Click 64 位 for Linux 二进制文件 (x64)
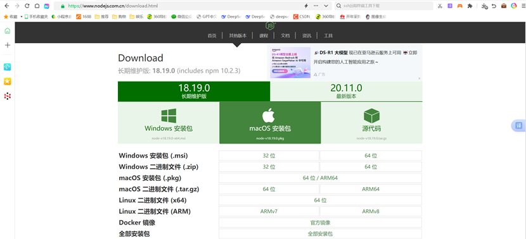Screen dimensions: 526x239 pos(321,200)
